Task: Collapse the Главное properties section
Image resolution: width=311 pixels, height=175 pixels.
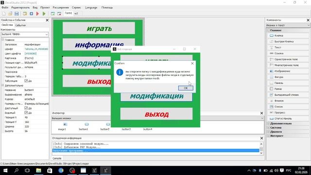Action: [3, 40]
